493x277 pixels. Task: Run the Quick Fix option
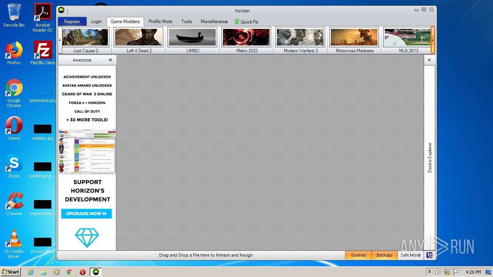point(246,22)
